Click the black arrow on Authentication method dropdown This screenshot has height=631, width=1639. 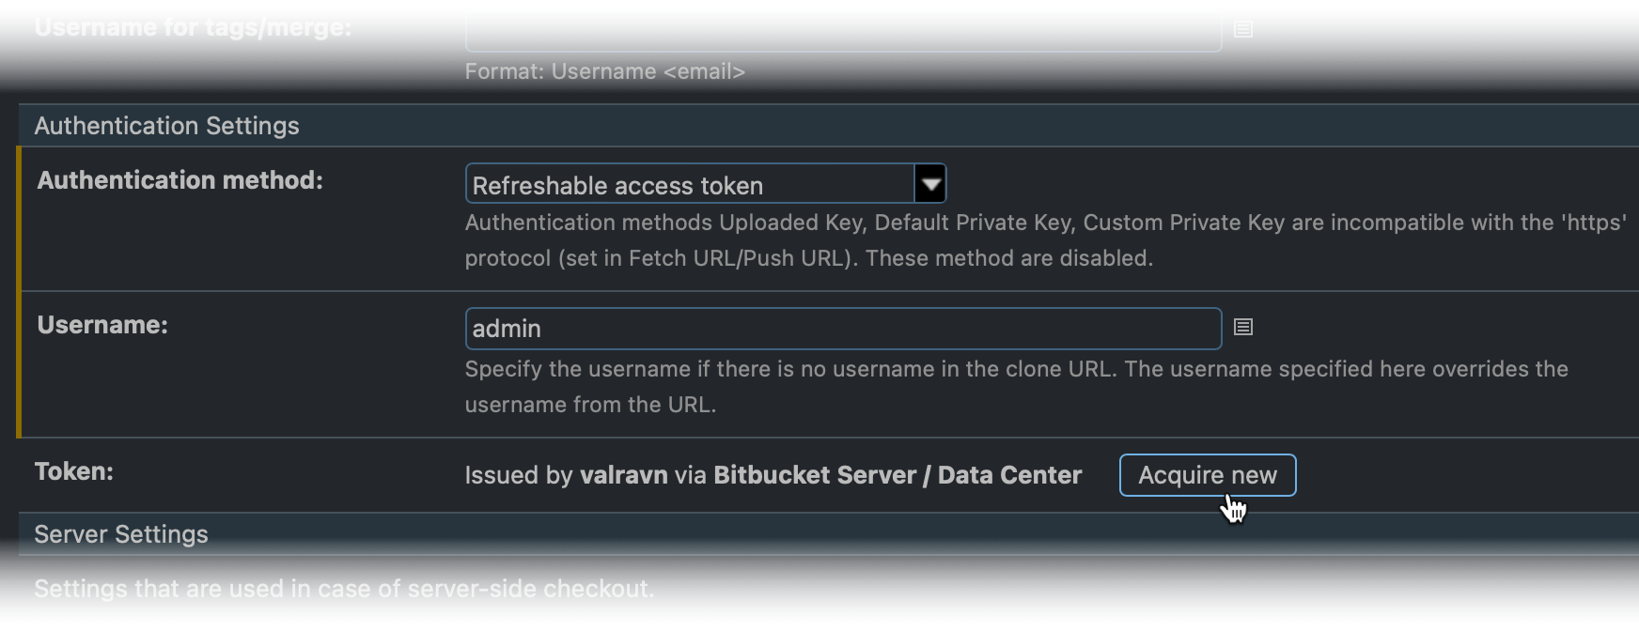(x=930, y=184)
